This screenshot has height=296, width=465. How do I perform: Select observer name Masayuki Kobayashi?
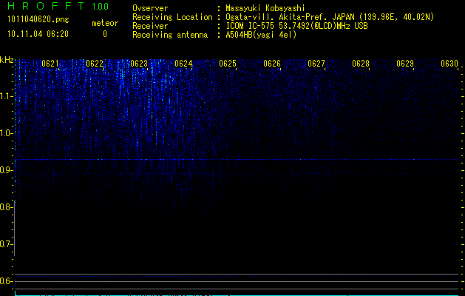click(x=265, y=8)
